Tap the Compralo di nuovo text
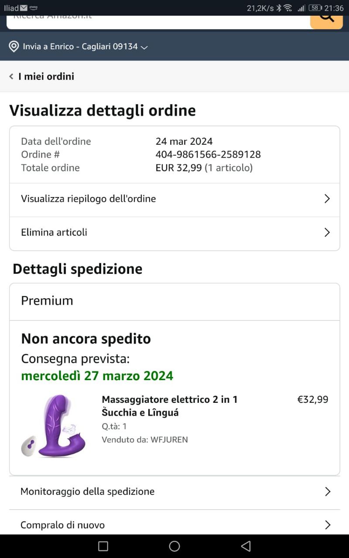Viewport: 349px width, 558px height. (62, 525)
